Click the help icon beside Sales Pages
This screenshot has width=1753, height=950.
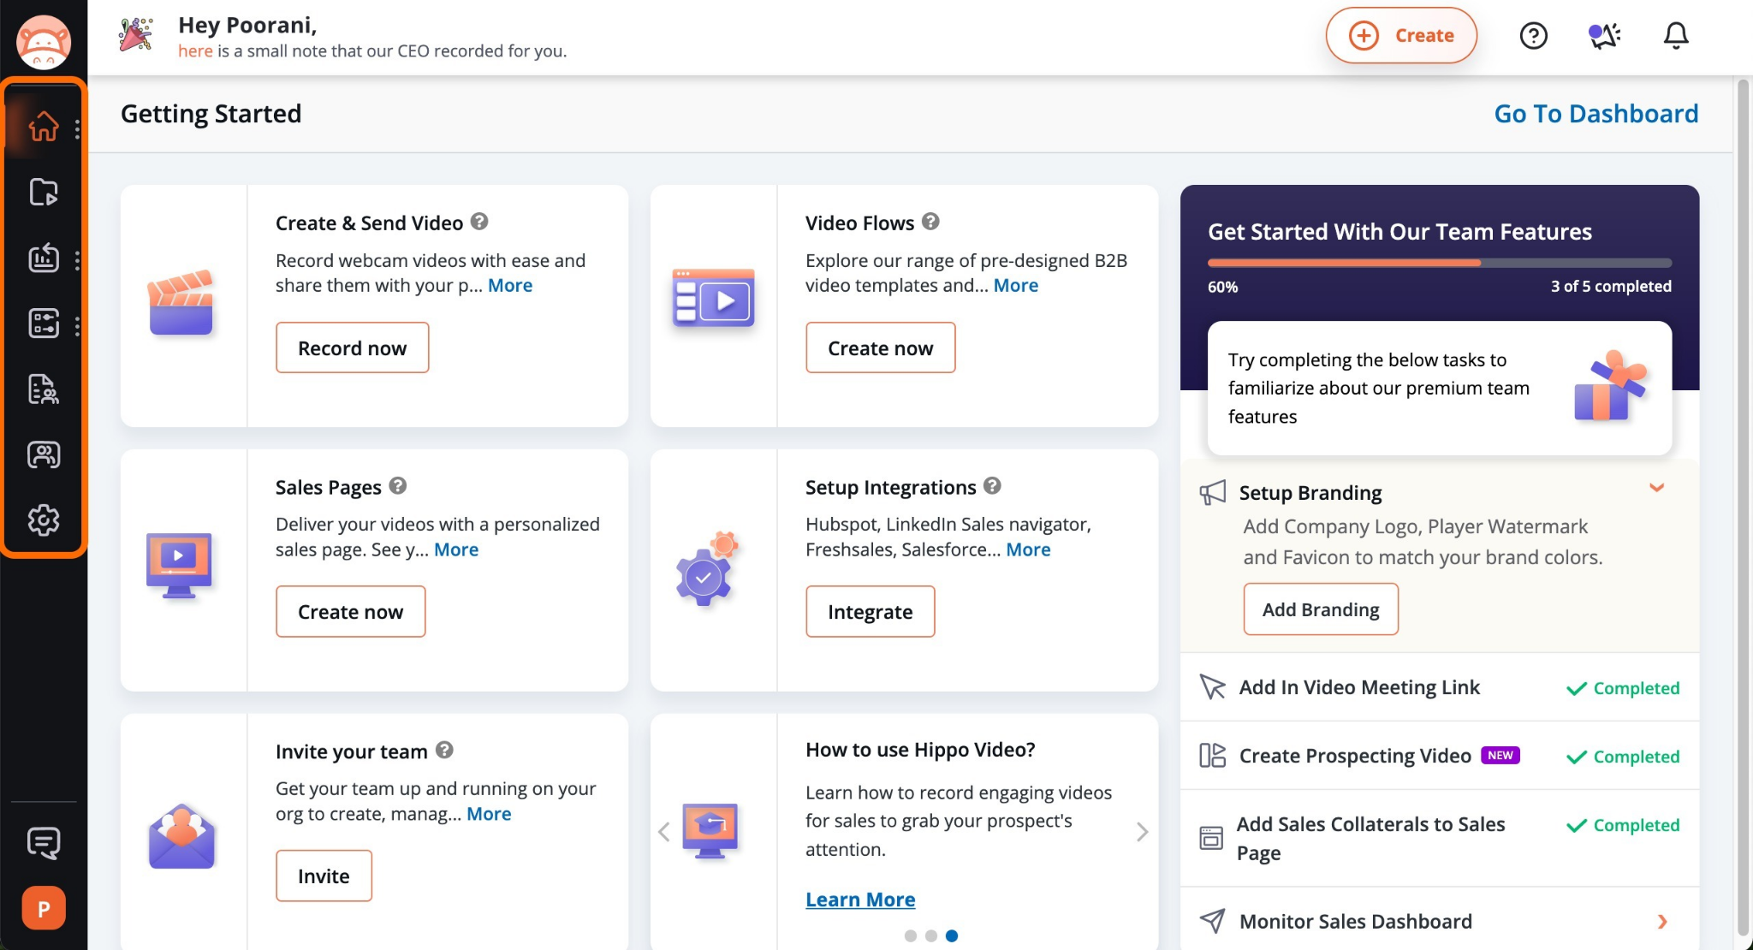click(x=397, y=486)
